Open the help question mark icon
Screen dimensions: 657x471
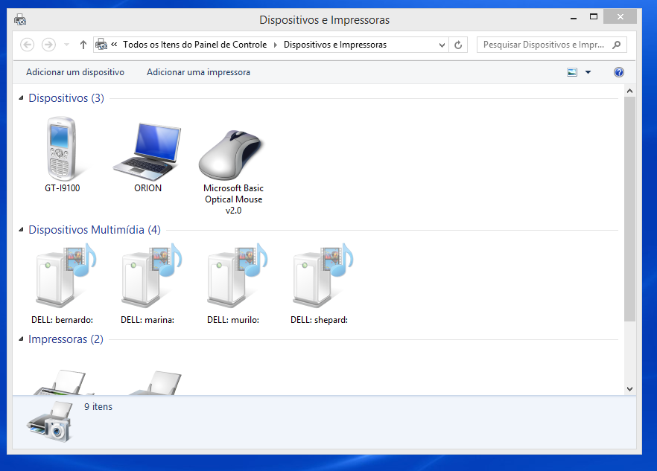pyautogui.click(x=618, y=72)
